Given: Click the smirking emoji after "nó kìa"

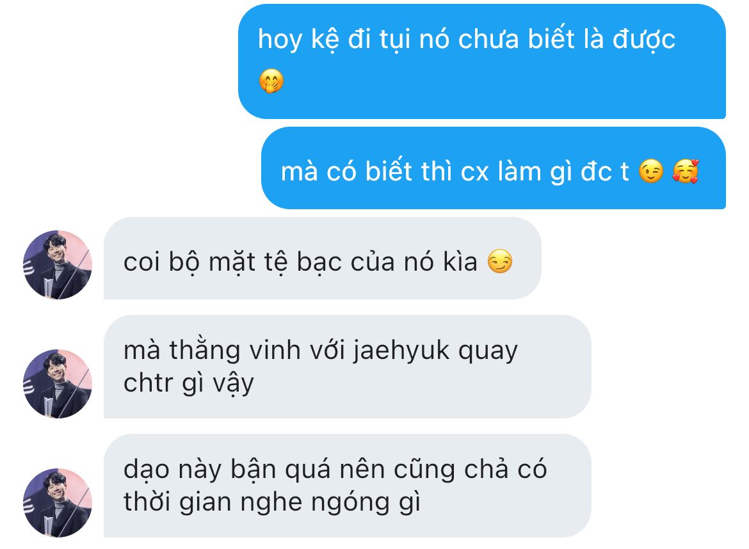Looking at the screenshot, I should pyautogui.click(x=500, y=262).
